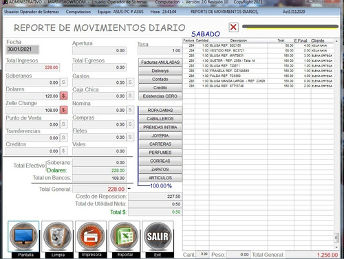Click Existencias CERO button
Image resolution: width=344 pixels, height=259 pixels.
(x=160, y=96)
